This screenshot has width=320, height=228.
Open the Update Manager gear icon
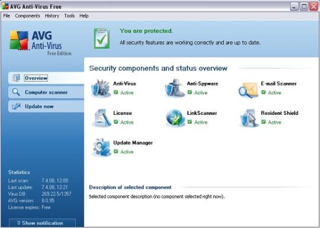[x=101, y=147]
